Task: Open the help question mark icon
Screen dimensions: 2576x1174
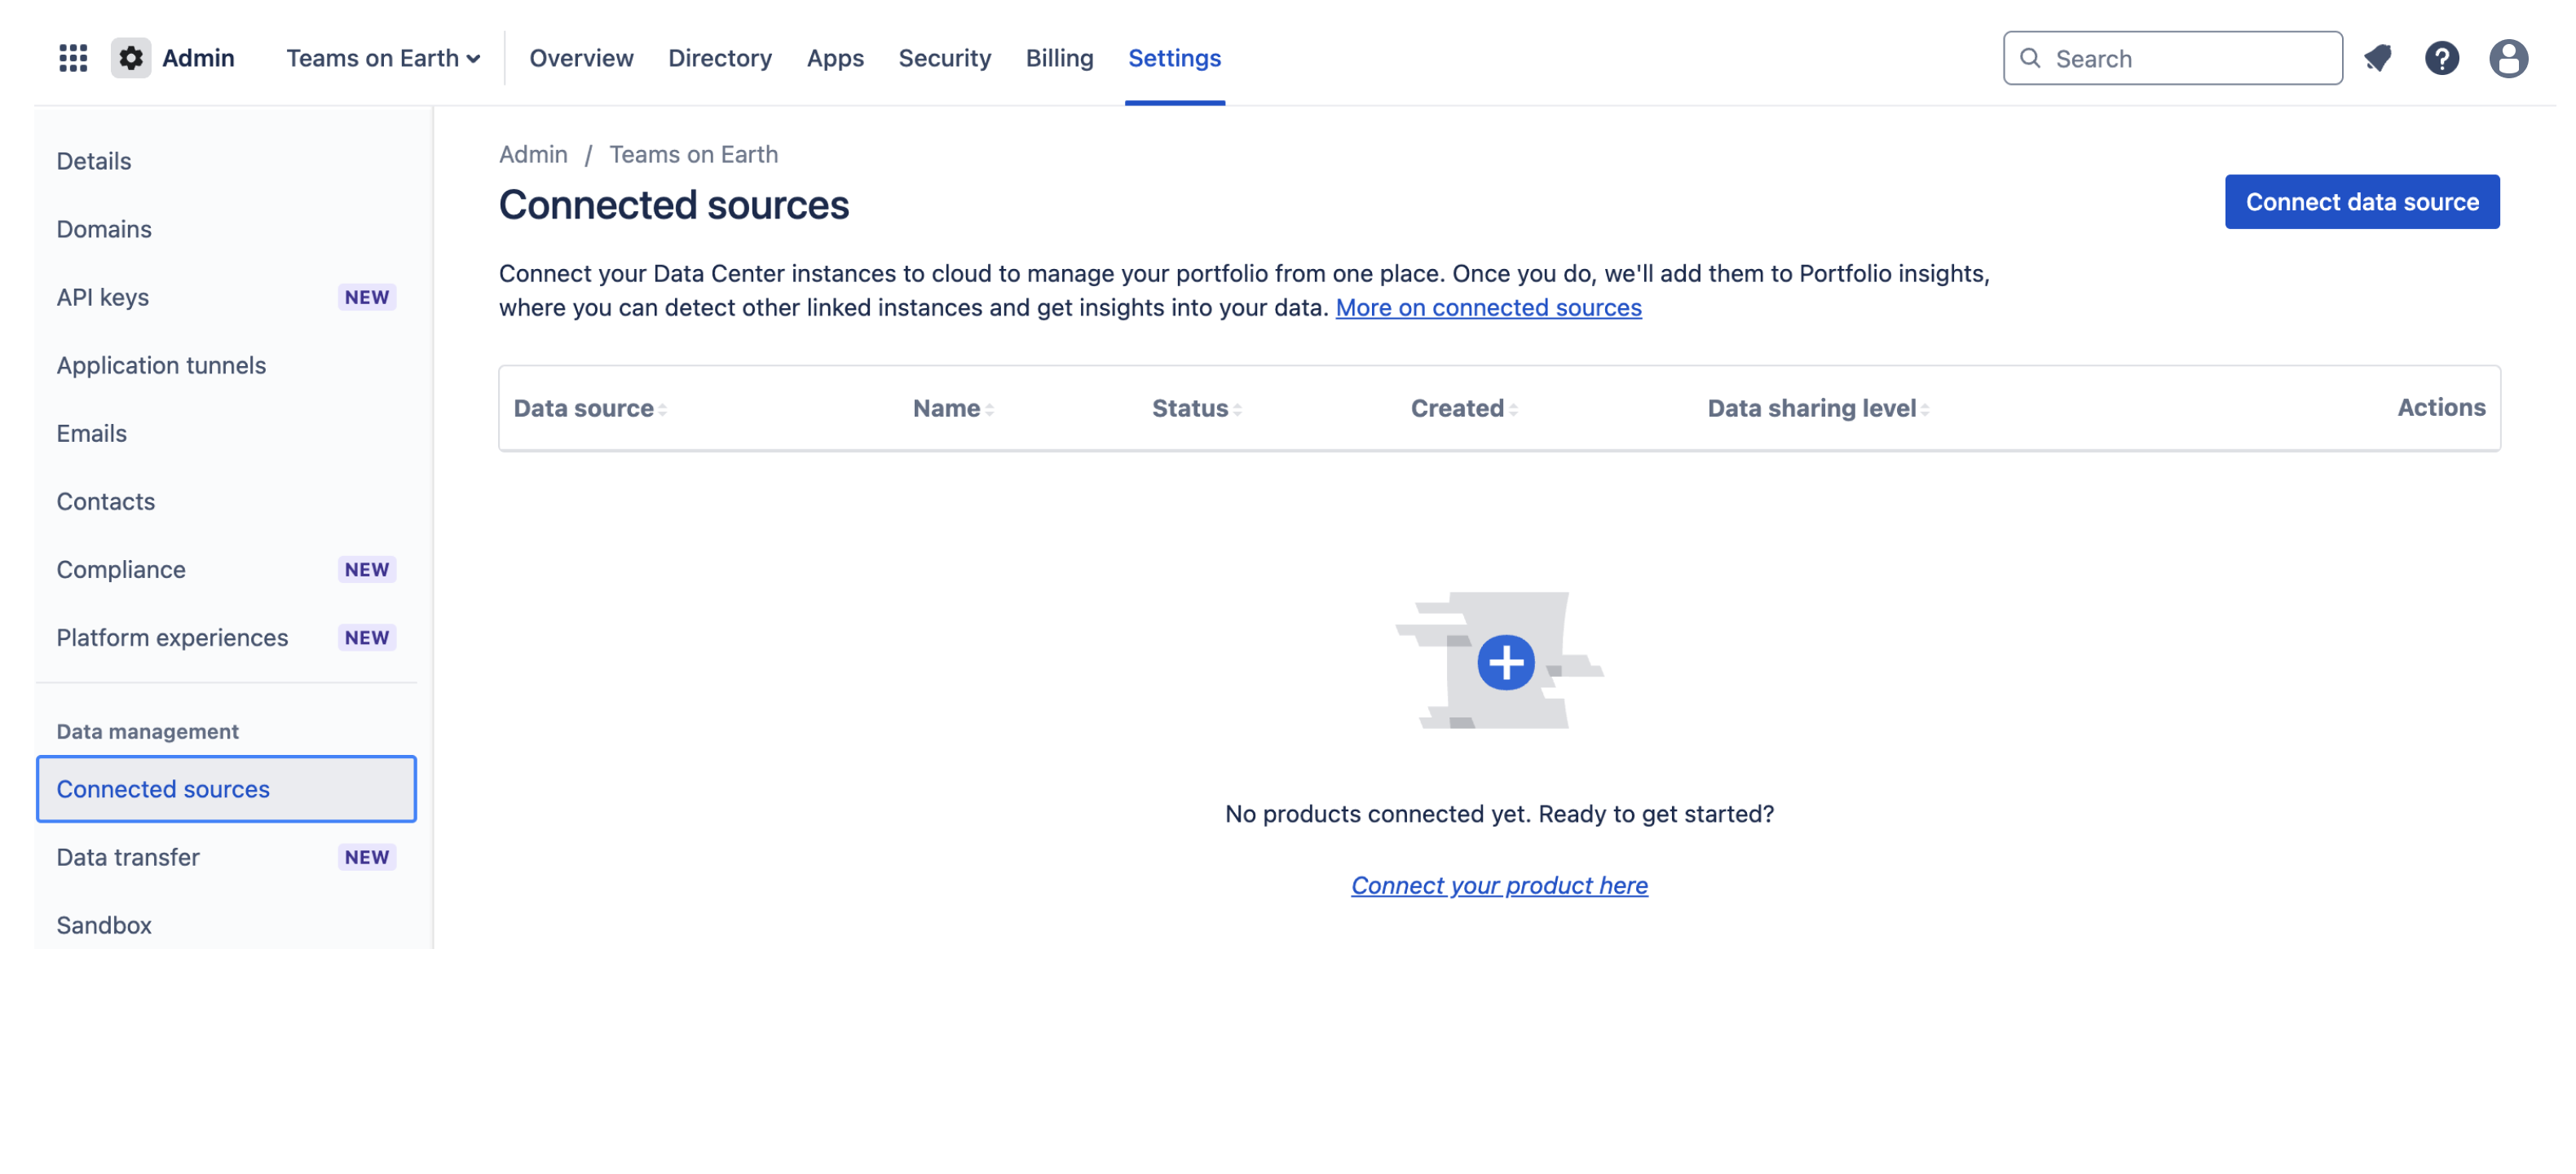Action: coord(2443,58)
